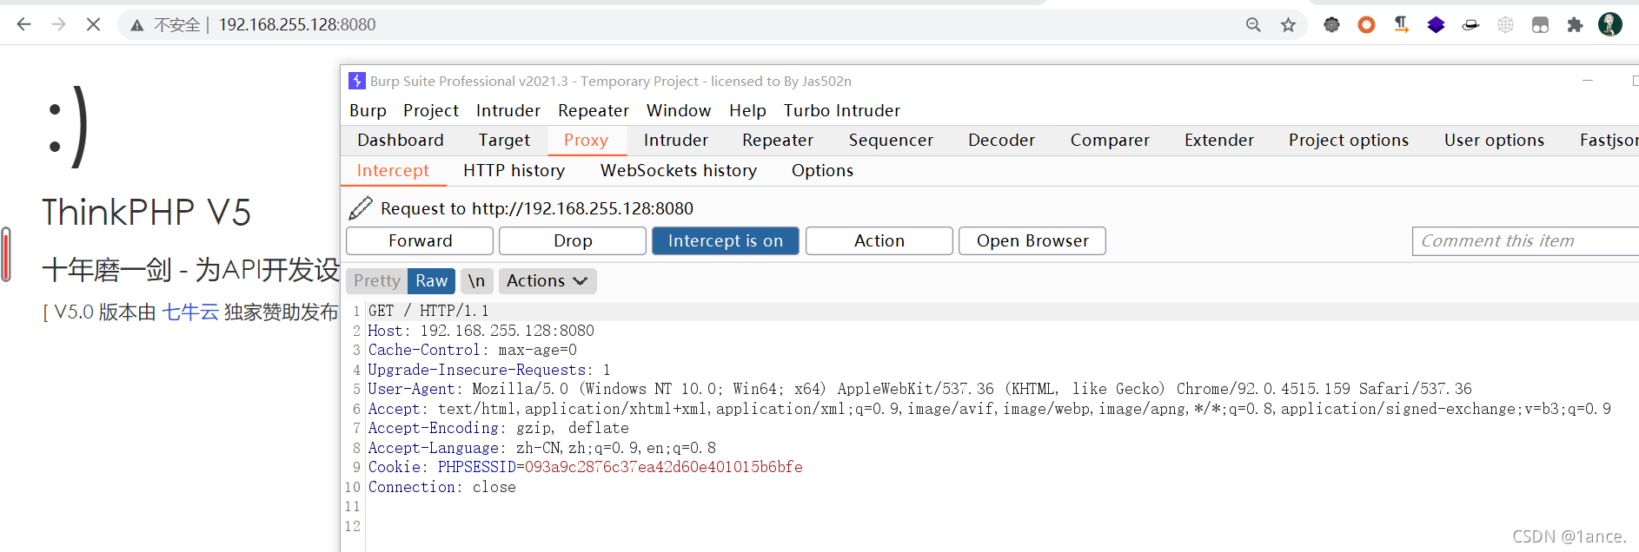Forward the intercepted request
The height and width of the screenshot is (552, 1639).
[x=420, y=240]
